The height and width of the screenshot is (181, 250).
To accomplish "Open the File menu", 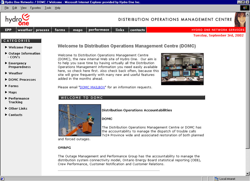I will pos(7,8).
